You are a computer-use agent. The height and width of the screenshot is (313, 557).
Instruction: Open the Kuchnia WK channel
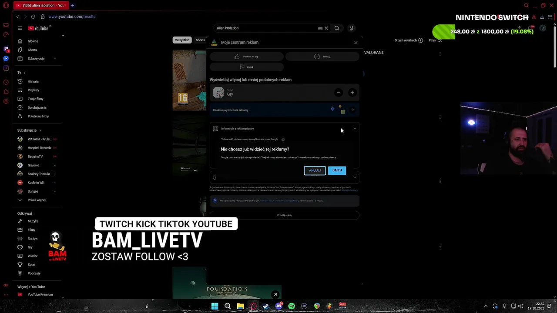click(x=36, y=183)
